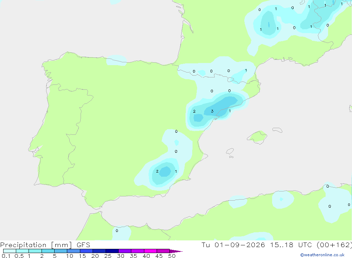Click the 'Precipitation [mm]' title text

click(x=36, y=245)
